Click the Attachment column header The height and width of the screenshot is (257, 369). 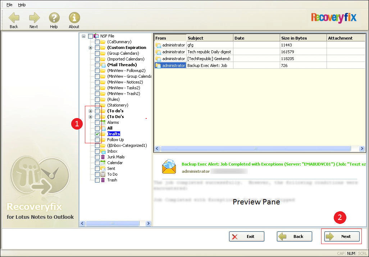click(x=346, y=38)
